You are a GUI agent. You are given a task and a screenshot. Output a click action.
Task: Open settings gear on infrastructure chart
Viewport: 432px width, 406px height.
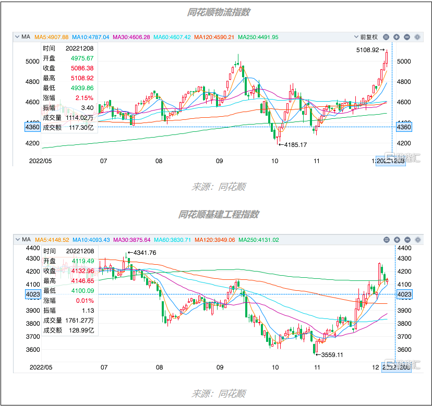pyautogui.click(x=417, y=240)
